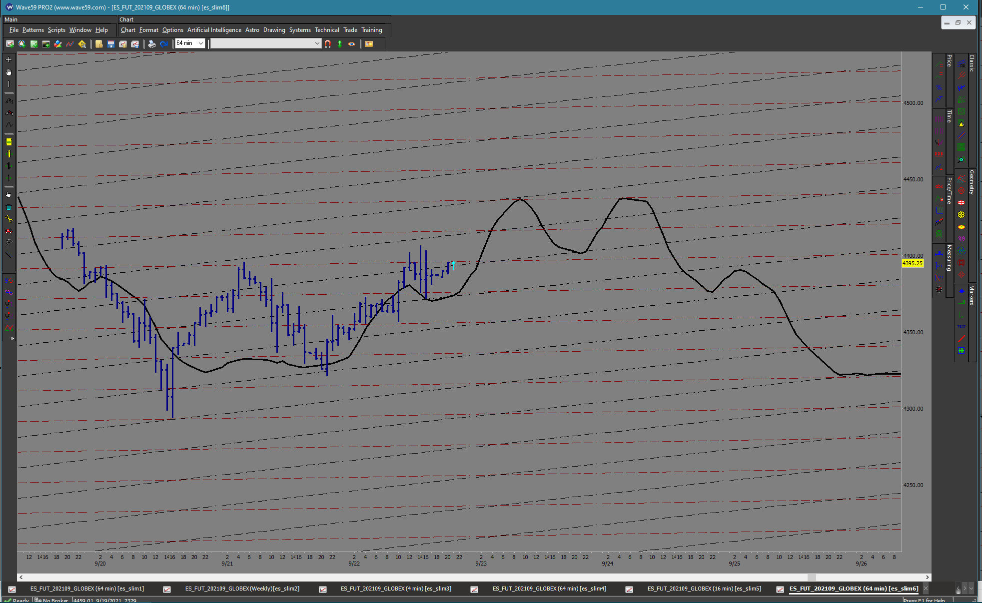Click the compass icon in Measuring panel
The width and height of the screenshot is (982, 603).
tap(939, 289)
